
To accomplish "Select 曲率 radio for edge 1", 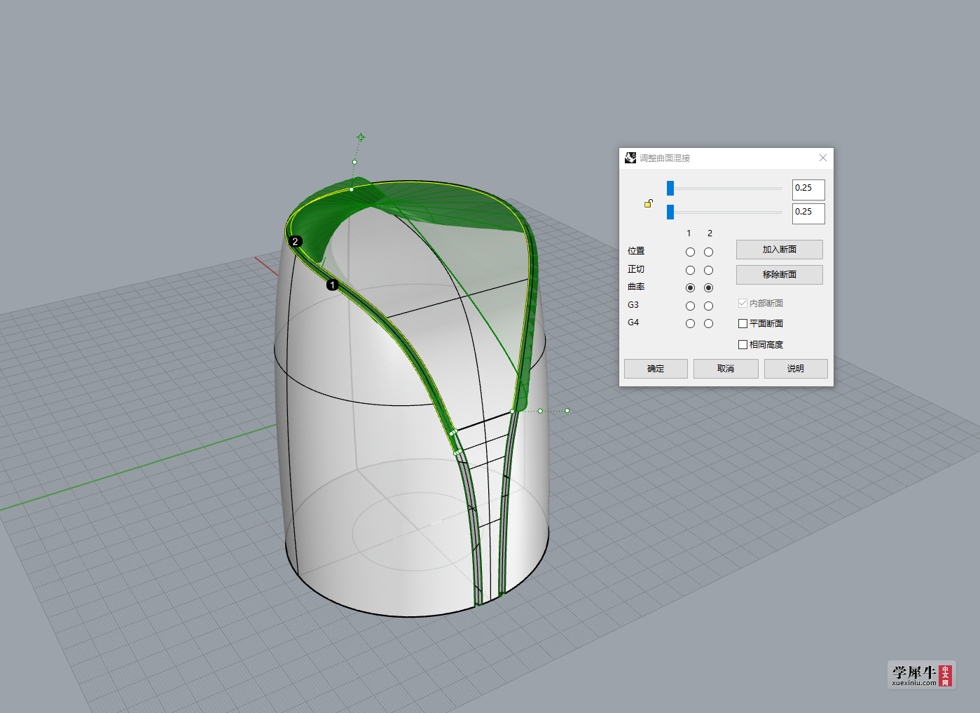I will [x=690, y=287].
